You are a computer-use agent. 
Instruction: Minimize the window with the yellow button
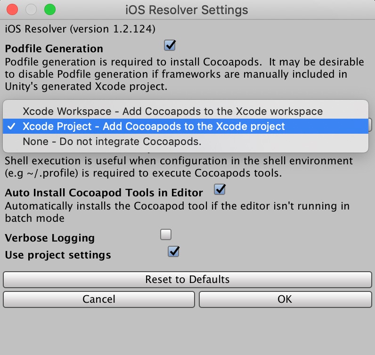click(31, 9)
